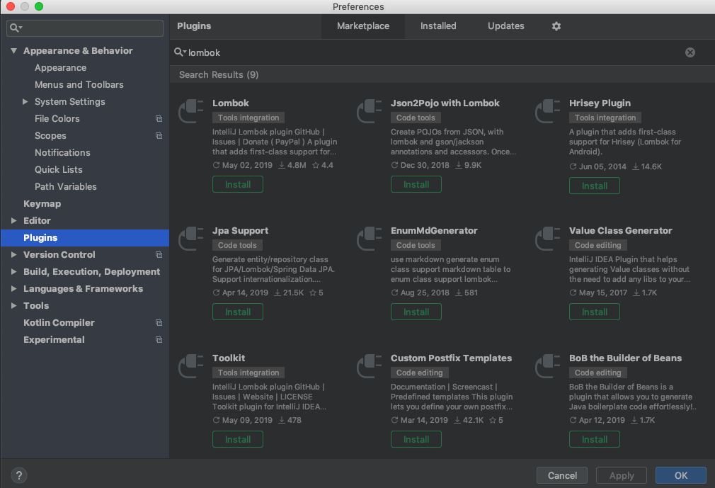Viewport: 715px width, 488px height.
Task: Click the Cancel button
Action: coord(562,475)
